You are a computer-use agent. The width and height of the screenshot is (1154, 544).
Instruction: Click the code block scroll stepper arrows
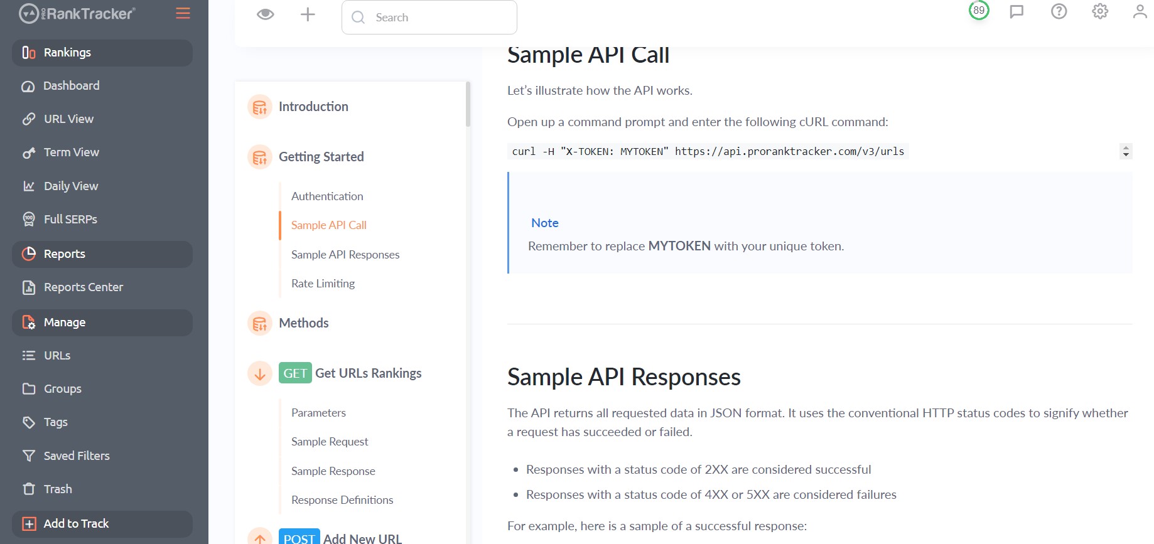point(1126,151)
